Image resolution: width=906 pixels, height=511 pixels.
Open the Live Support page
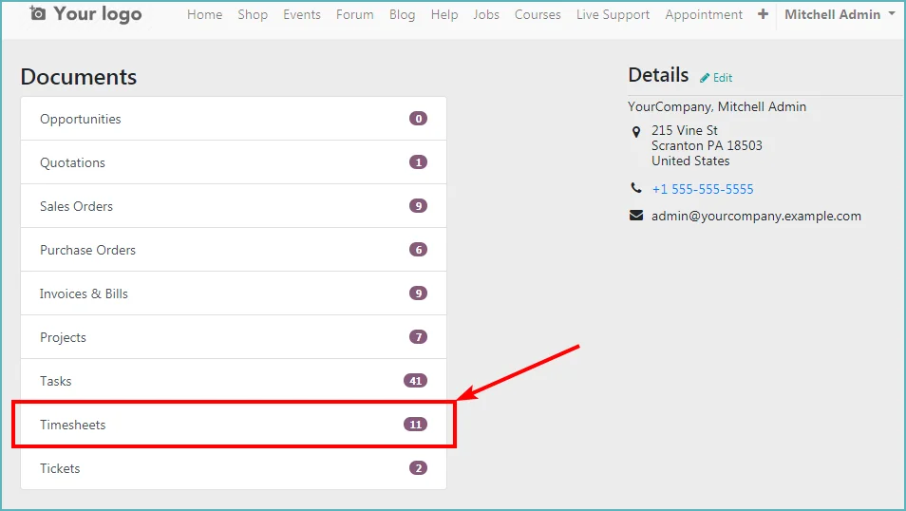click(613, 14)
